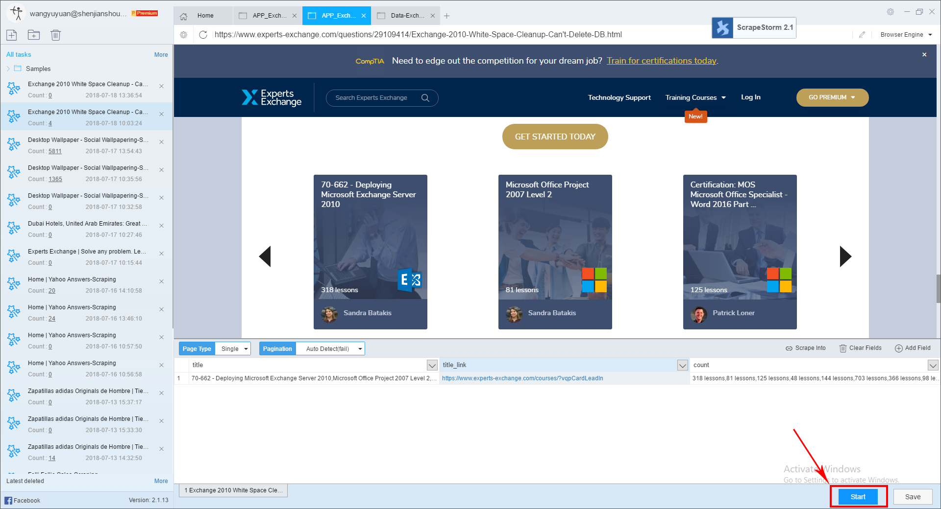941x509 pixels.
Task: Click the search magnifier in Experts Exchange
Action: coord(425,98)
